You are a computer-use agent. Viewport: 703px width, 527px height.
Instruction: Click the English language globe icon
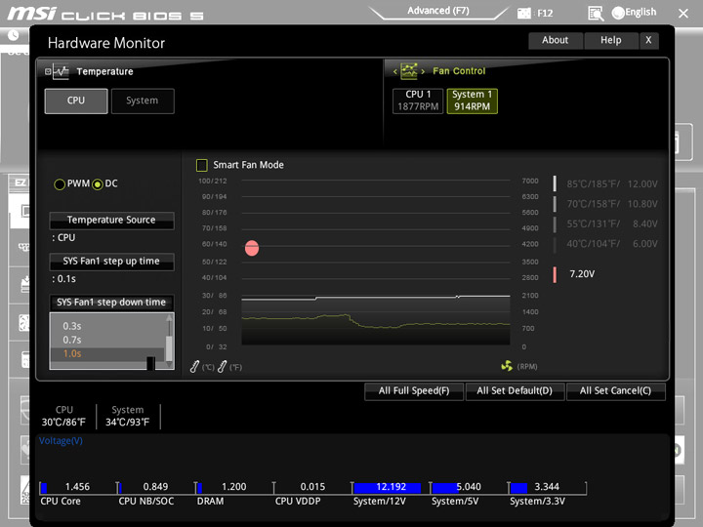coord(618,13)
